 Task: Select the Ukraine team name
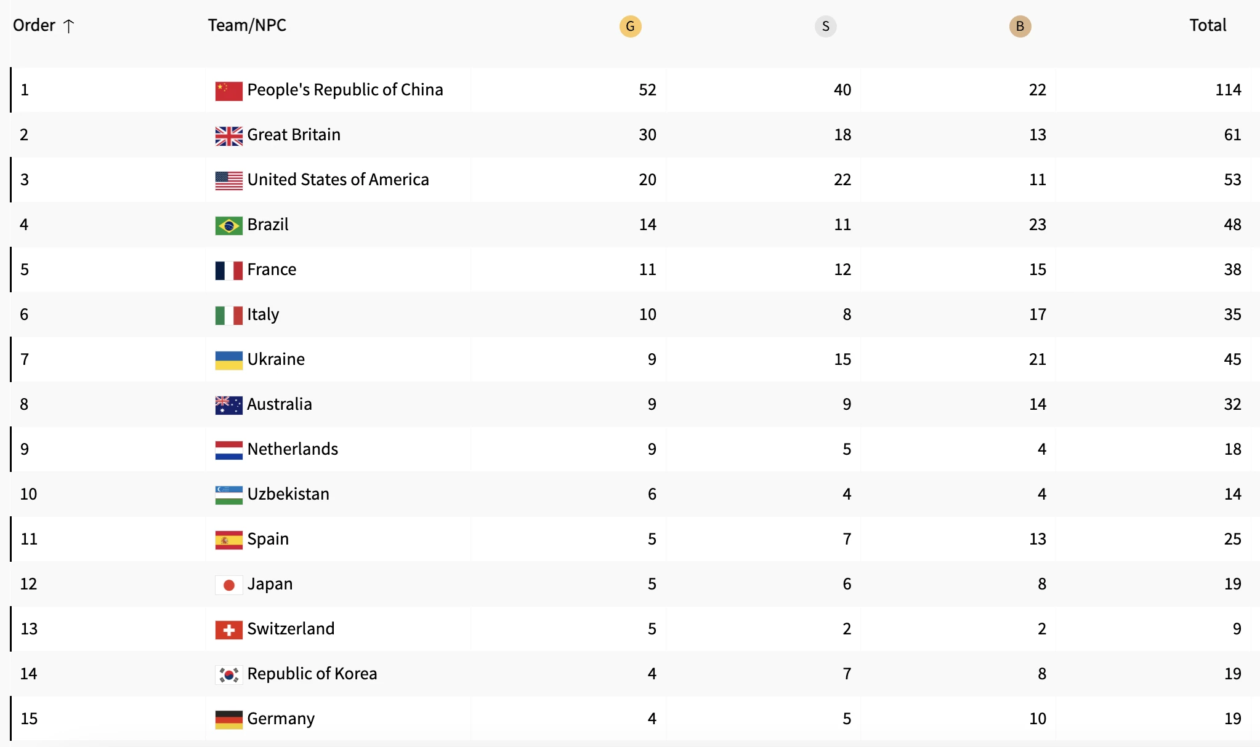(276, 359)
